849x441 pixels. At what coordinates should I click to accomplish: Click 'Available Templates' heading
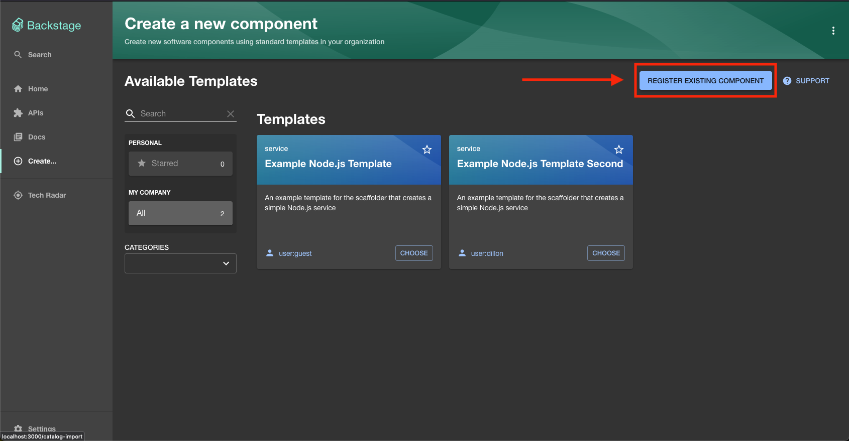click(191, 81)
